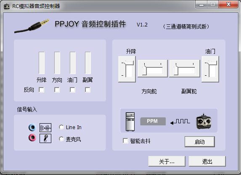Click the pink microphone jack icon
The width and height of the screenshot is (241, 175).
click(32, 138)
